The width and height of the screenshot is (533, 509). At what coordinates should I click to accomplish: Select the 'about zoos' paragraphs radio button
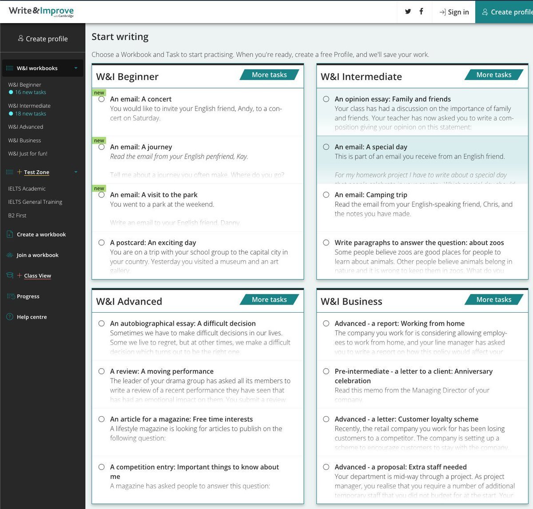326,243
